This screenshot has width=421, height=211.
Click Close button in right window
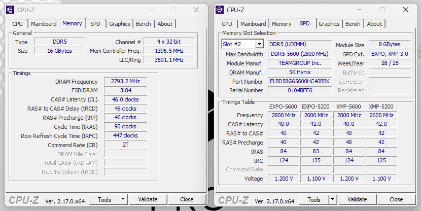click(x=396, y=199)
